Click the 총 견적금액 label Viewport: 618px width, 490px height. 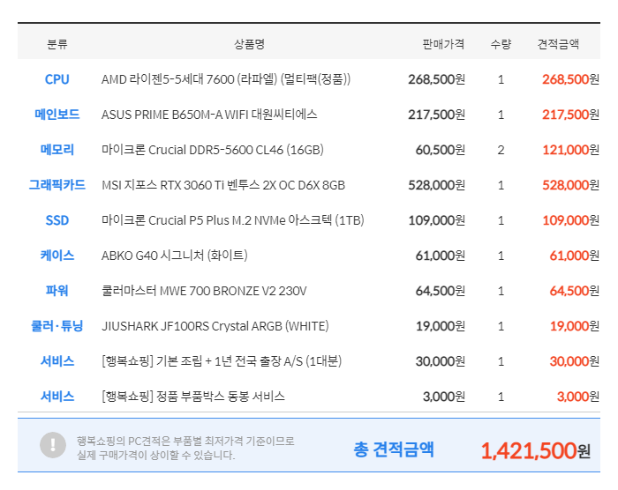click(x=394, y=449)
